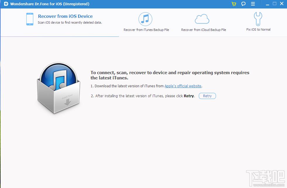This screenshot has height=188, width=287.
Task: Click the iTunes installer box image
Action: click(x=58, y=88)
